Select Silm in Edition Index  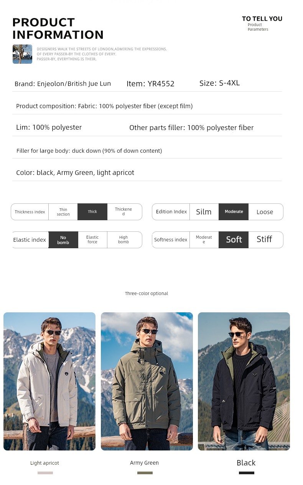coord(204,212)
